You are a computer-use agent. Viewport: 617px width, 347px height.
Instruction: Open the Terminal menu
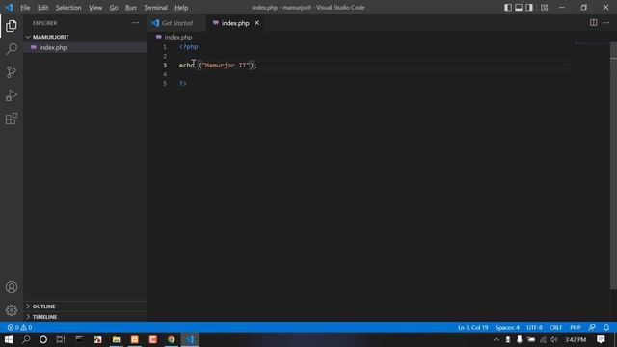click(x=155, y=8)
